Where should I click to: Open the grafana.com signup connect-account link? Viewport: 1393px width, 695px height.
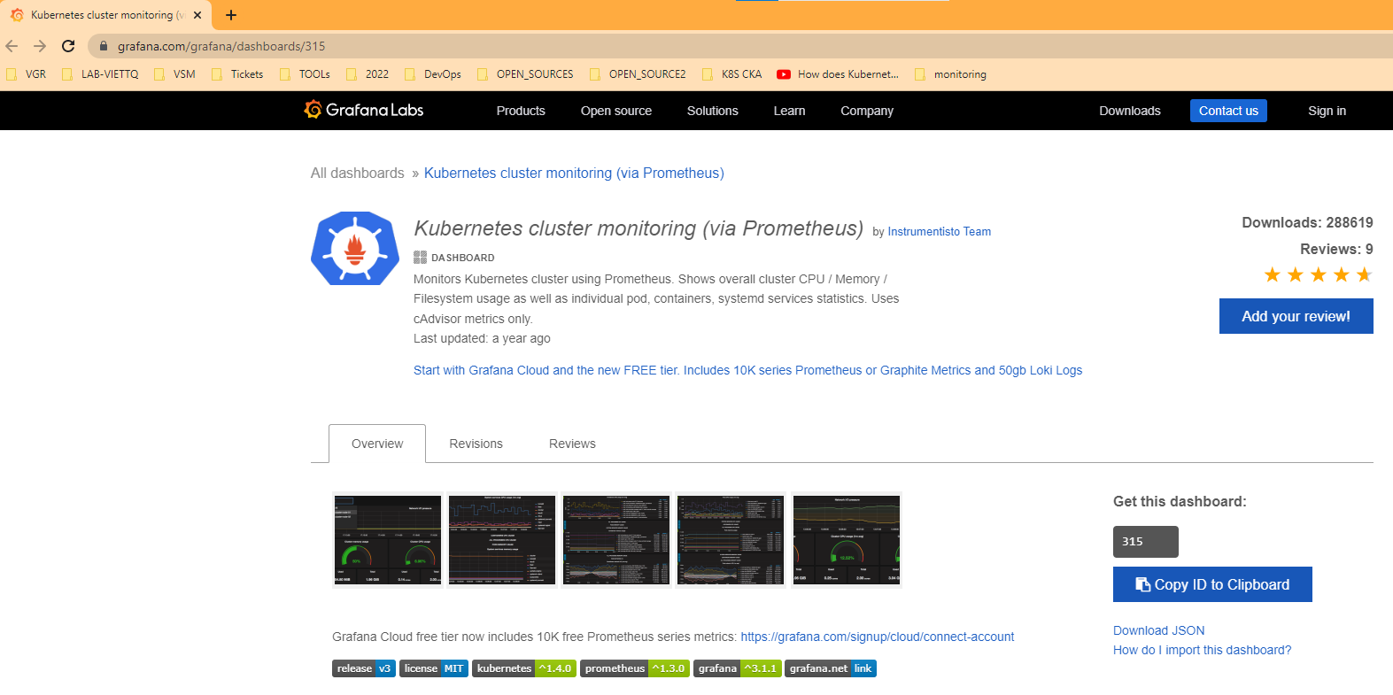(x=878, y=637)
